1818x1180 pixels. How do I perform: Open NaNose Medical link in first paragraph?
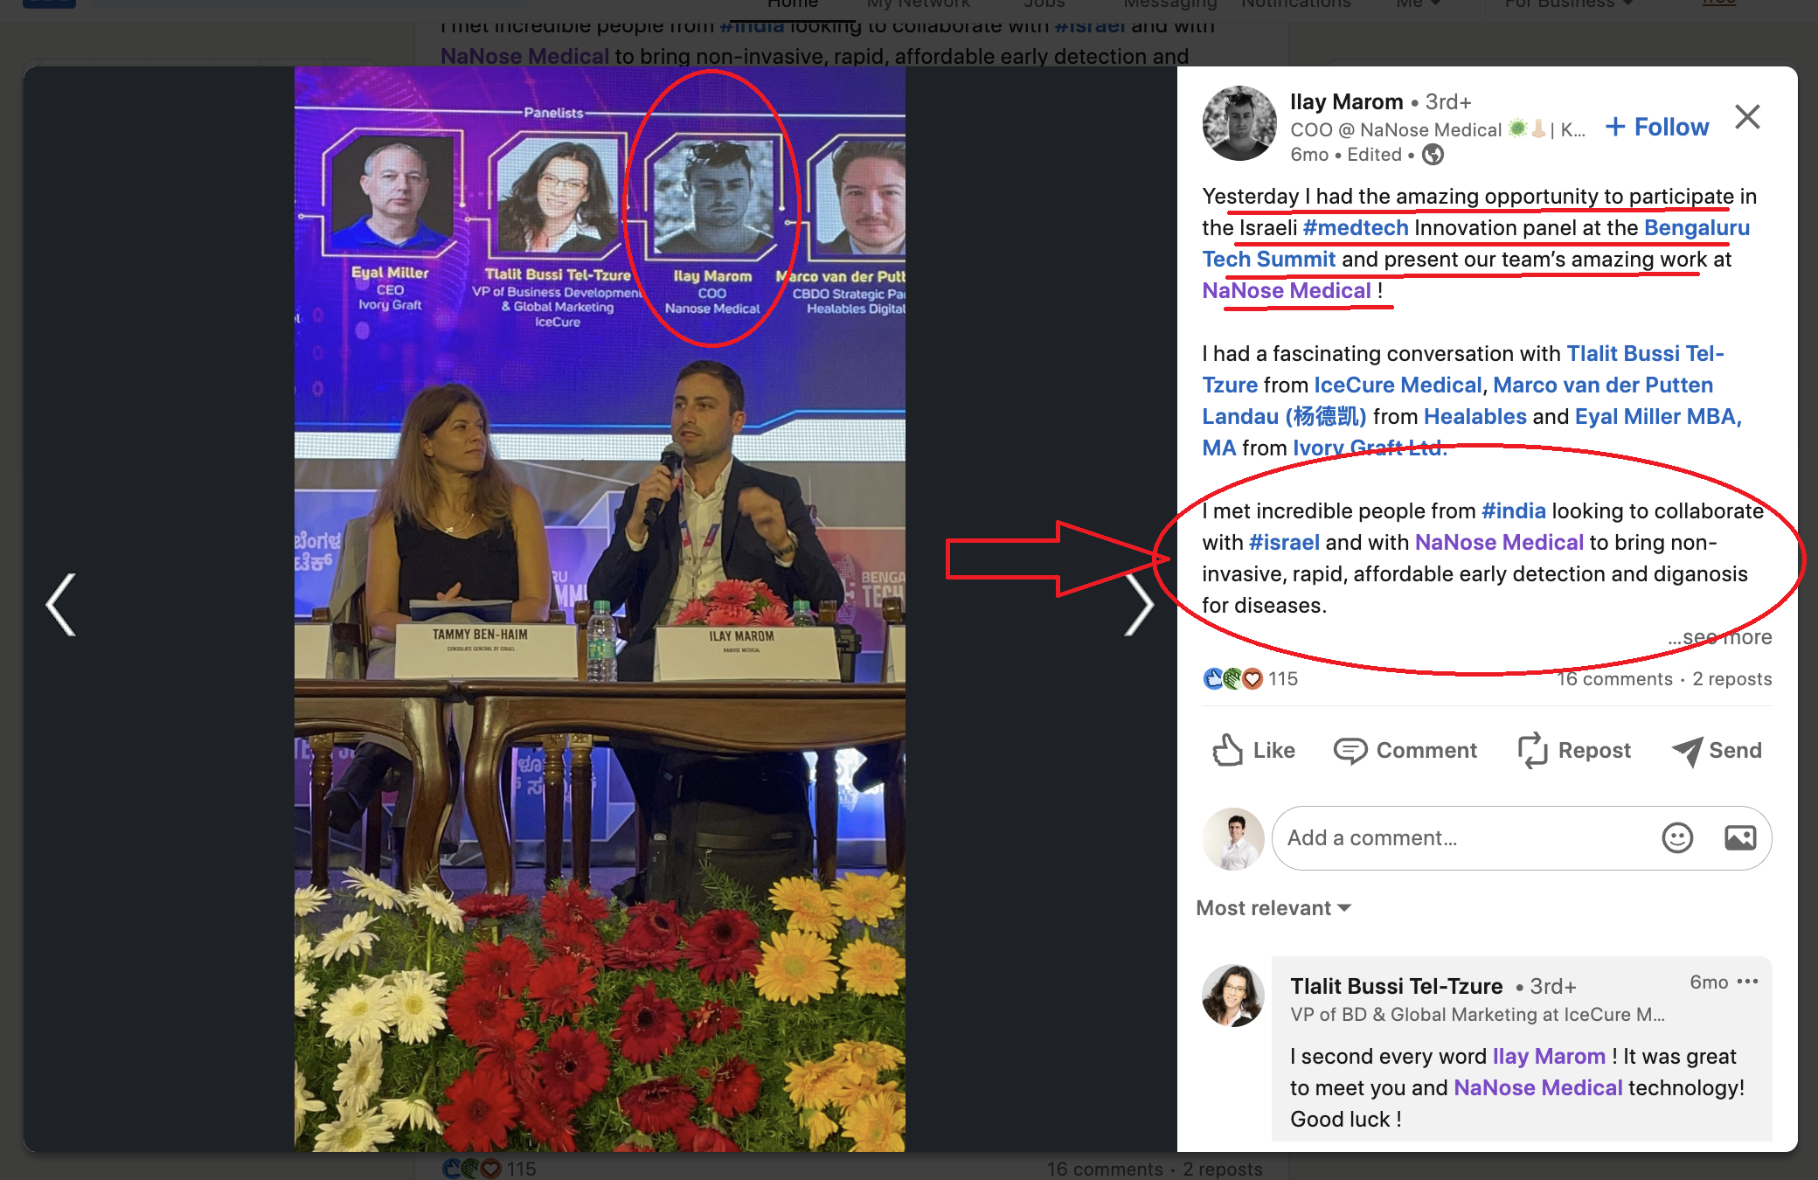pos(1287,291)
